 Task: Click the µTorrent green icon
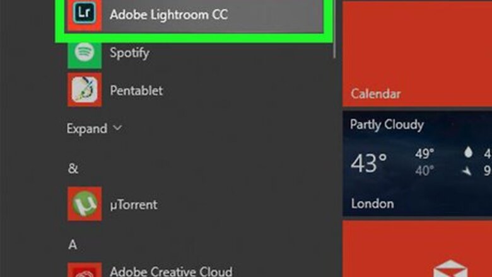click(x=85, y=205)
